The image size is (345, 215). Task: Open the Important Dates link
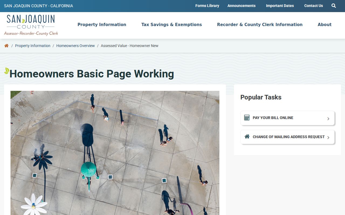[280, 6]
